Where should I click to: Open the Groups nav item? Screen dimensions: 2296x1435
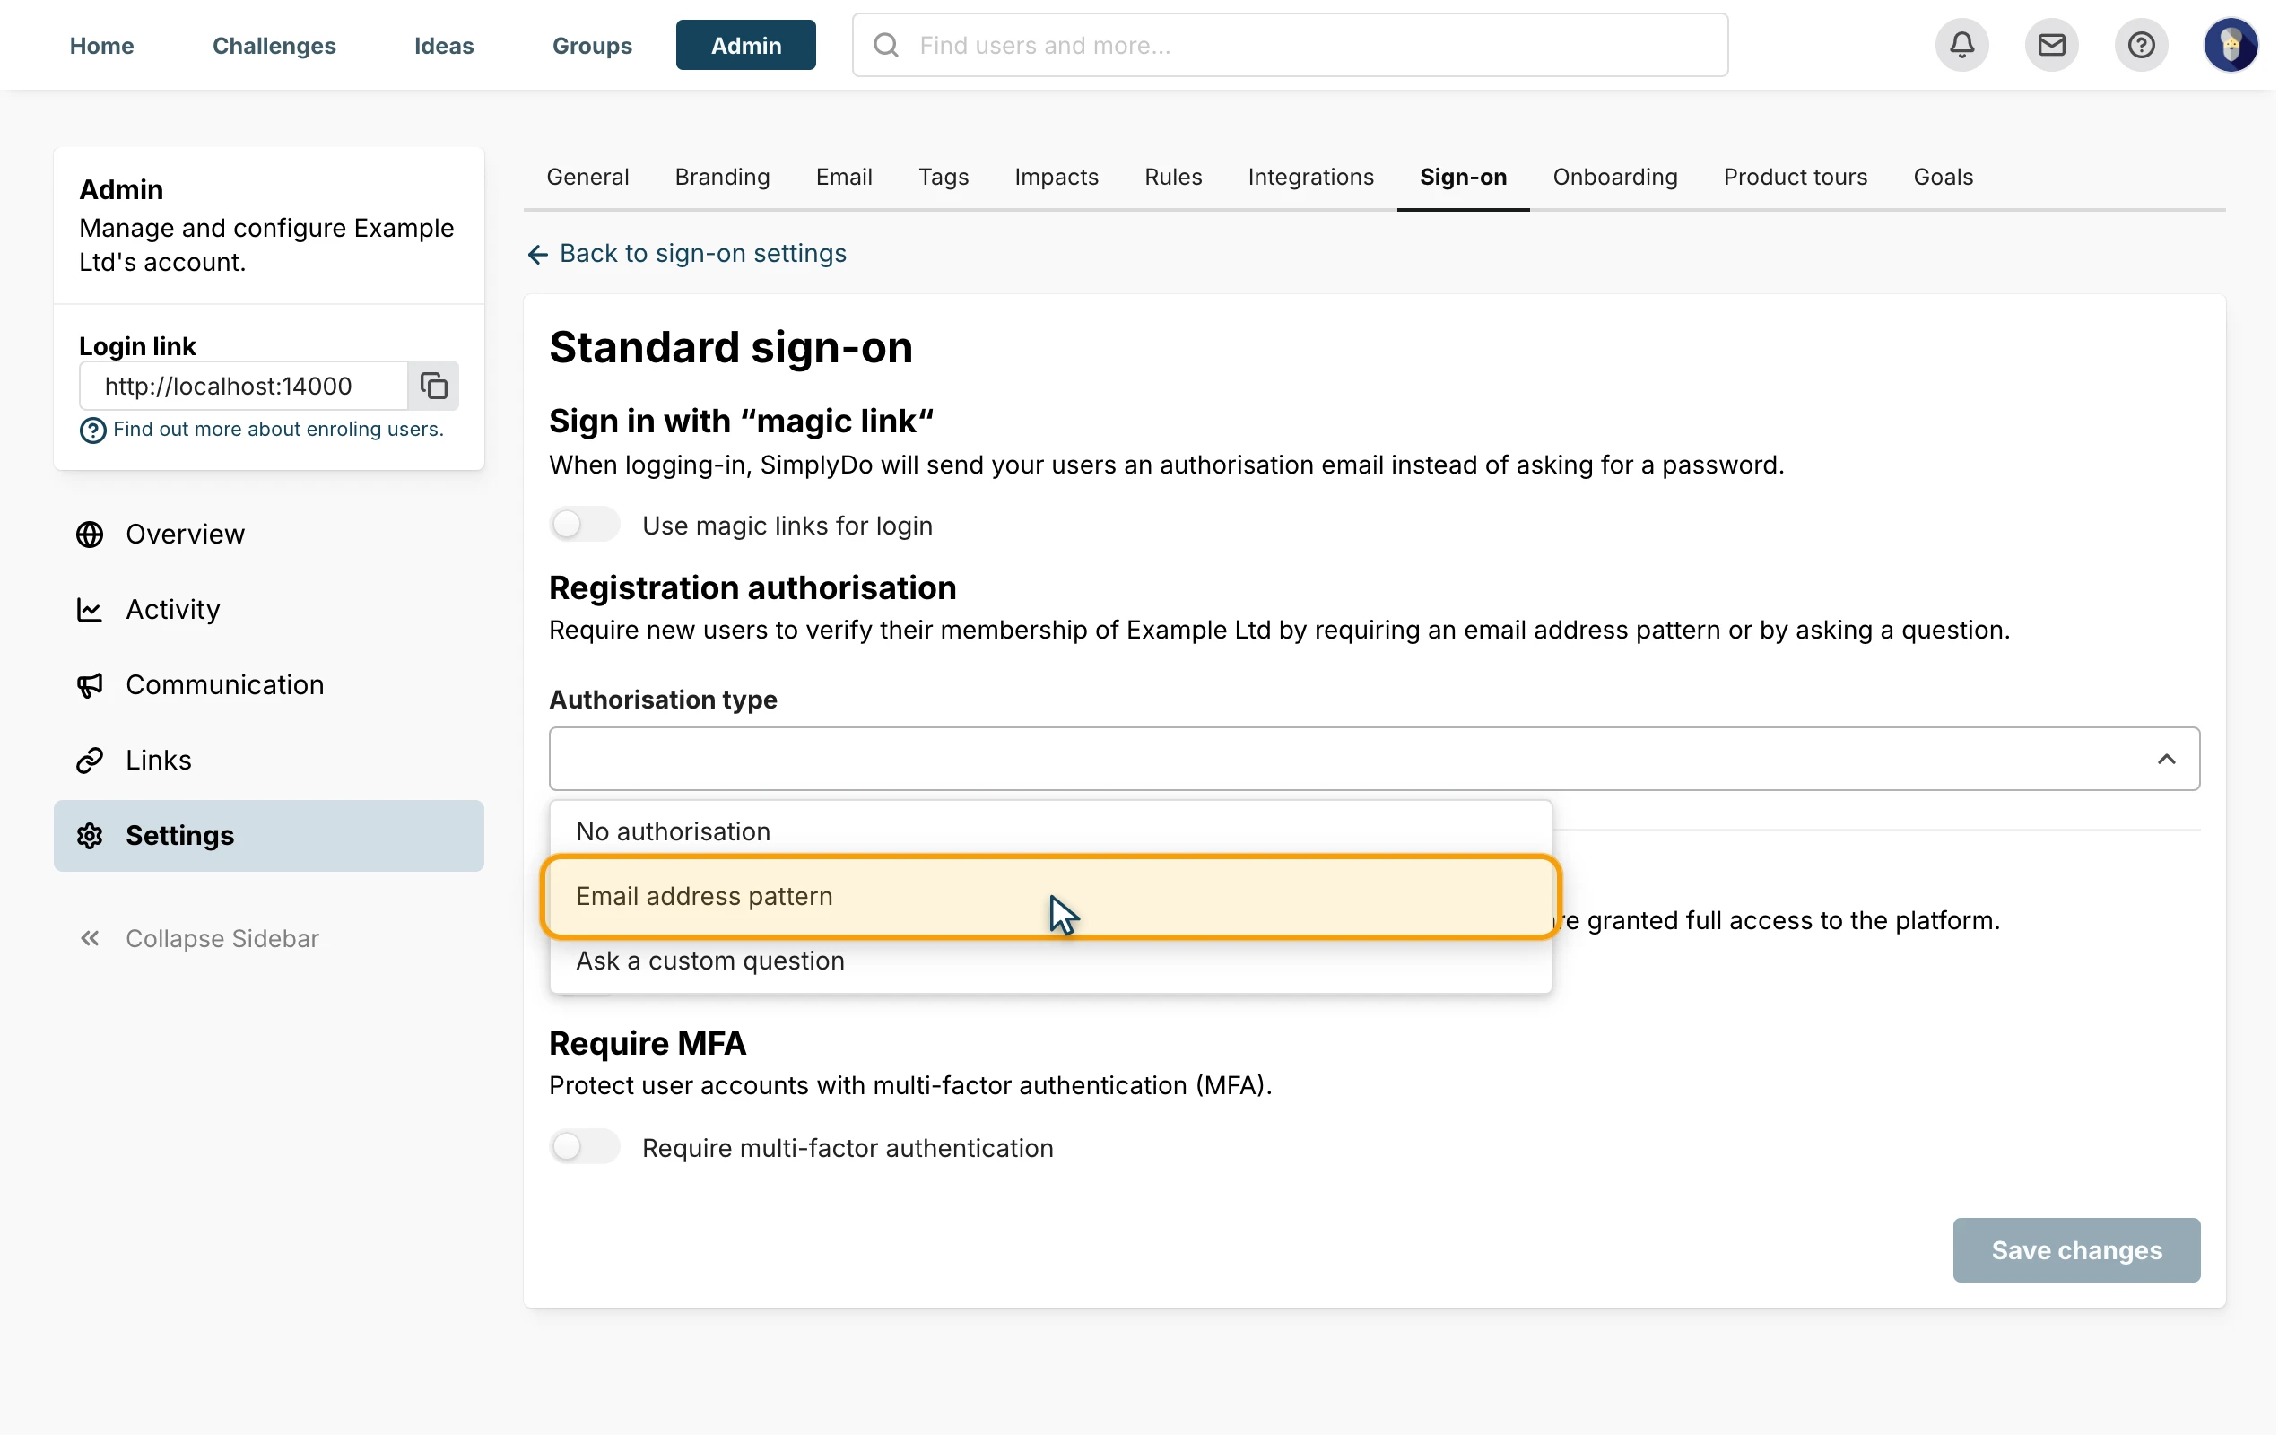coord(592,46)
